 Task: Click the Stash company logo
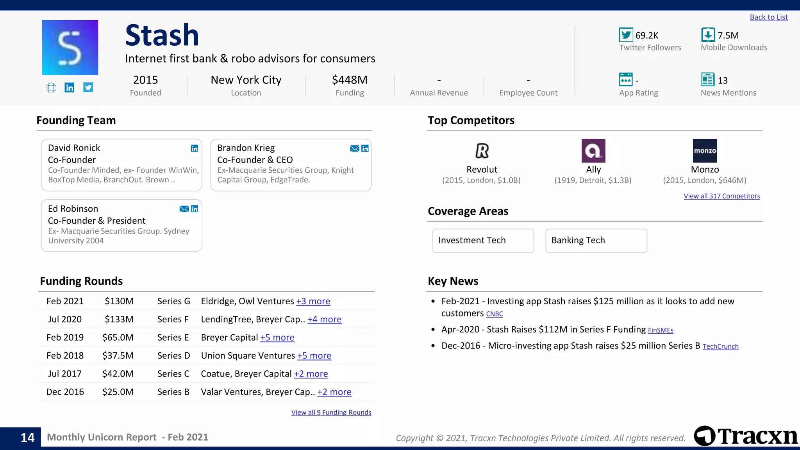pyautogui.click(x=70, y=47)
